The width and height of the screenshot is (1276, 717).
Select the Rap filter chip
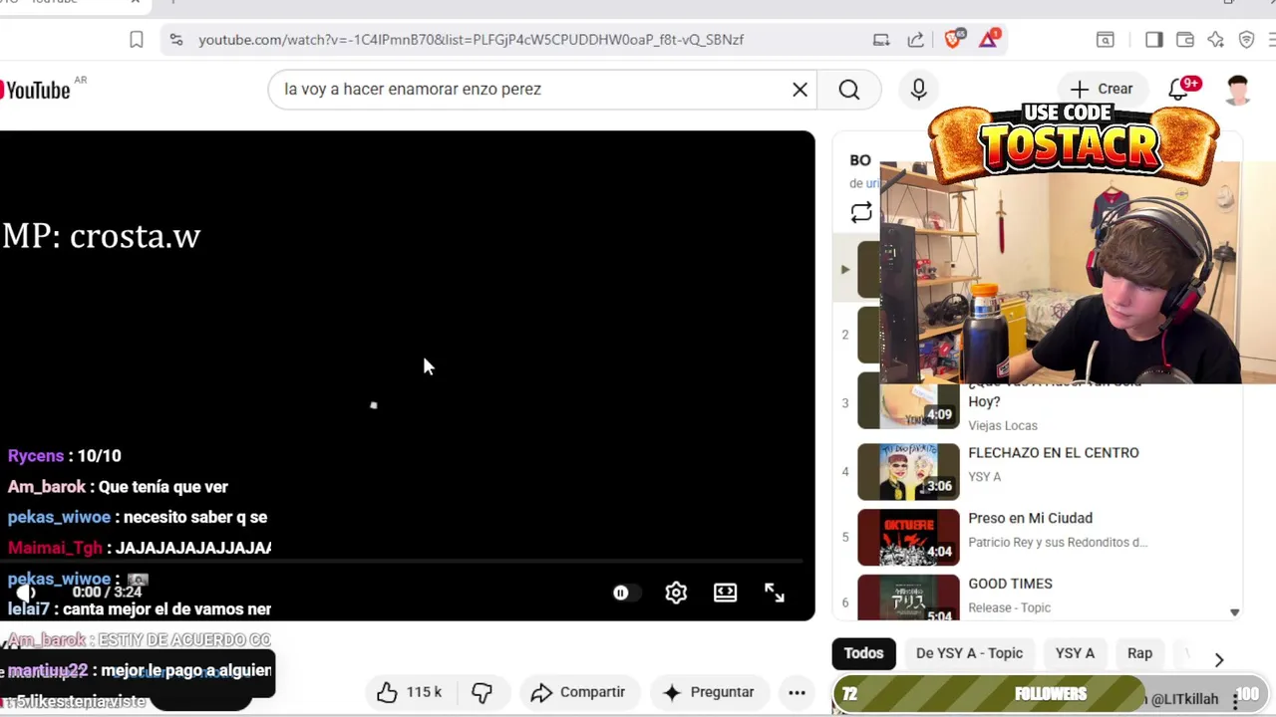coord(1139,653)
